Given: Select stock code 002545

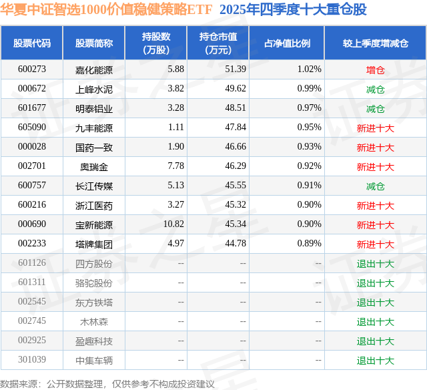Looking at the screenshot, I should (32, 301).
